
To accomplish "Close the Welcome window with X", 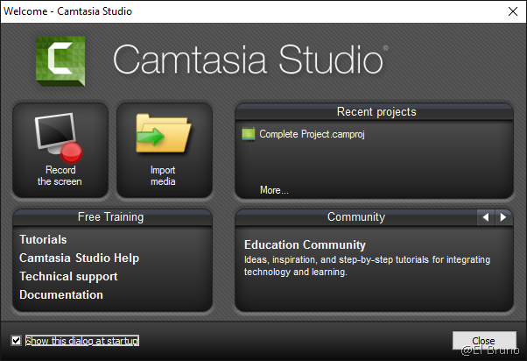I will click(512, 11).
